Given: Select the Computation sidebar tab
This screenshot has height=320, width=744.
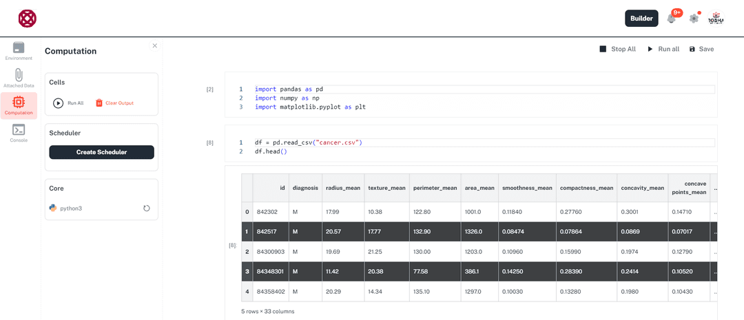Looking at the screenshot, I should click(19, 105).
